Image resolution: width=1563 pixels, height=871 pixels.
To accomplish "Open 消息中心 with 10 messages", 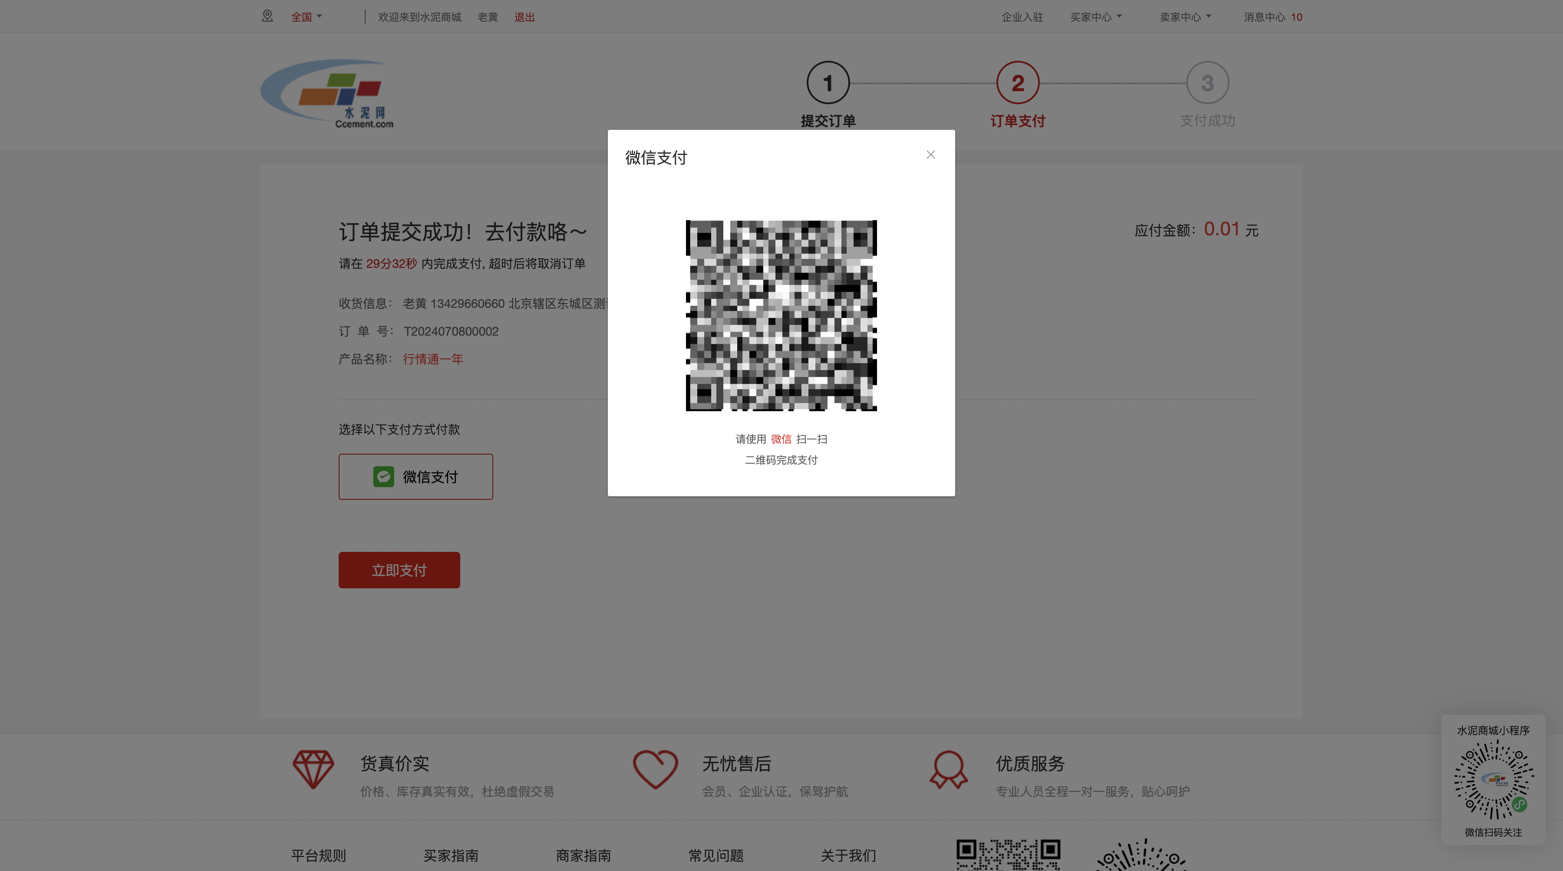I will pos(1273,17).
